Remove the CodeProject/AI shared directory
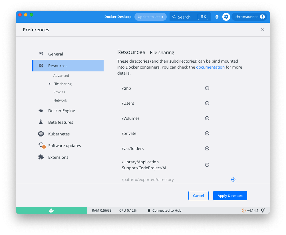This screenshot has height=235, width=286. pos(207,165)
